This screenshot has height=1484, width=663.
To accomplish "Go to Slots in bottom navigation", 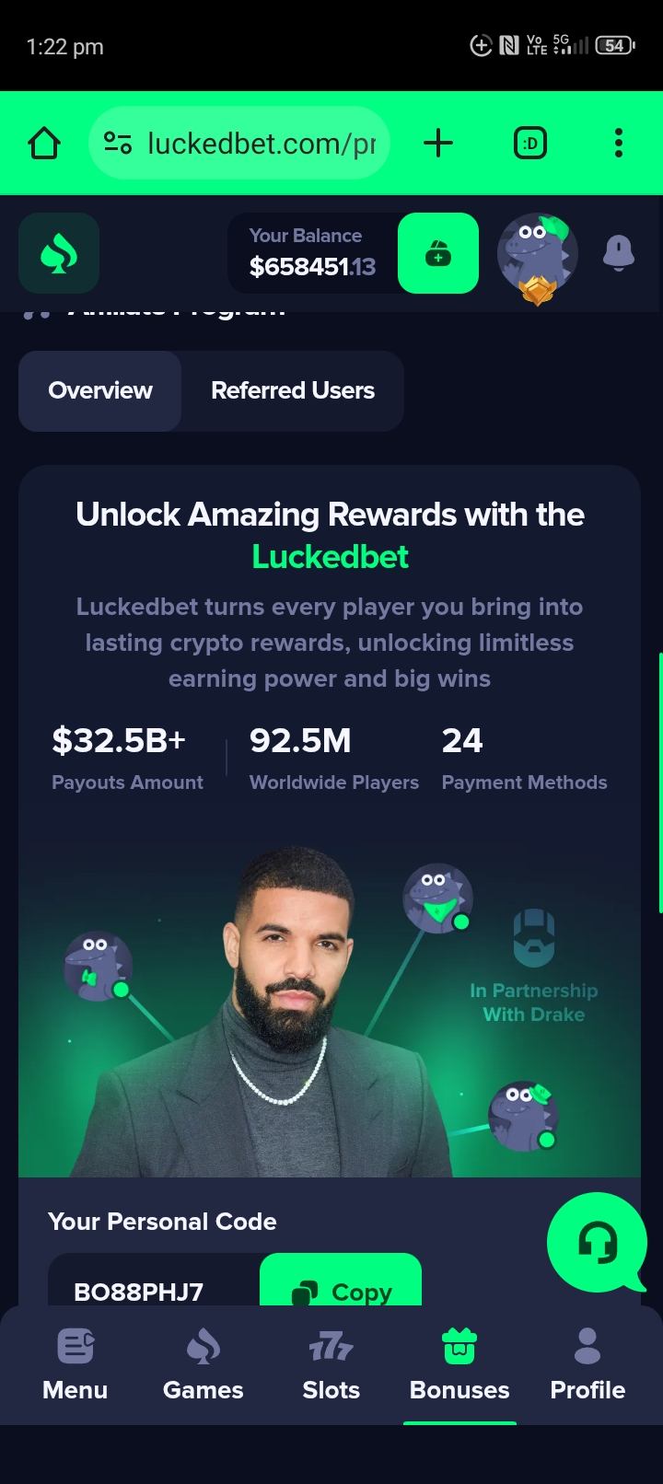I will tap(331, 1364).
